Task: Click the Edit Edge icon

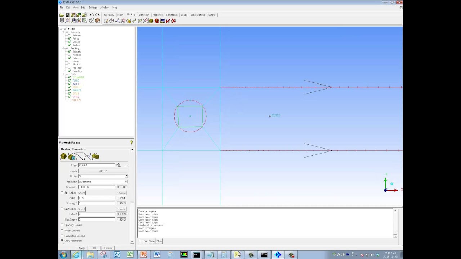Action: (146, 21)
